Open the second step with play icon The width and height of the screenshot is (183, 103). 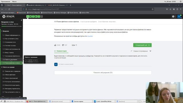coord(31,17)
